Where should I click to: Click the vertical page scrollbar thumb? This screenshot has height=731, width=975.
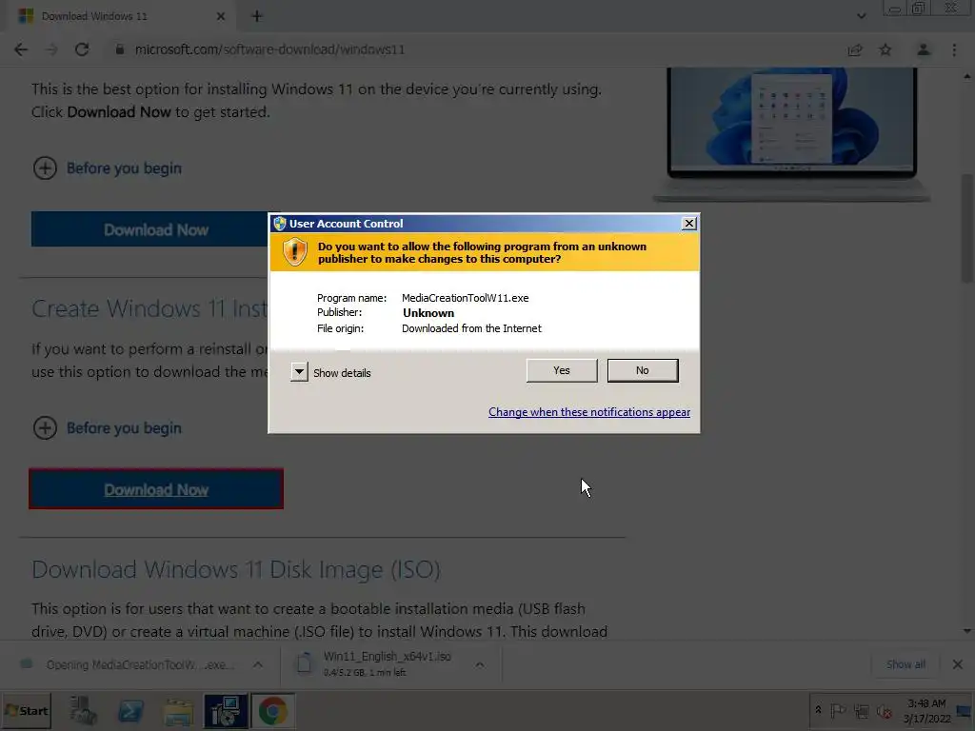967,227
